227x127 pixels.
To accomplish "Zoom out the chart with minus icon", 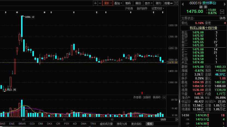I will [x=100, y=3].
